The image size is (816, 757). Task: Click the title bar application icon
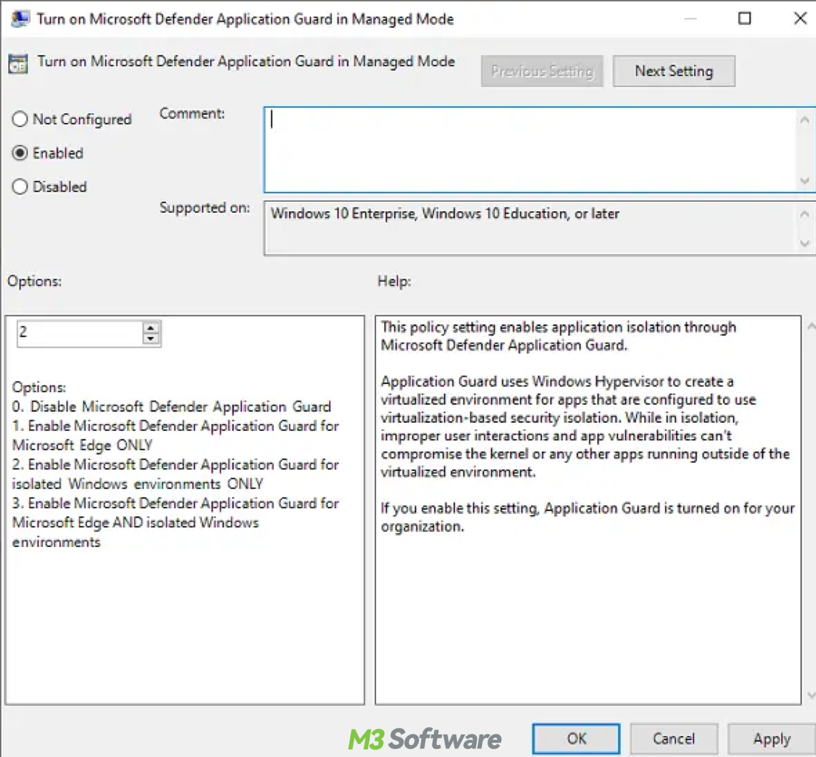(20, 19)
